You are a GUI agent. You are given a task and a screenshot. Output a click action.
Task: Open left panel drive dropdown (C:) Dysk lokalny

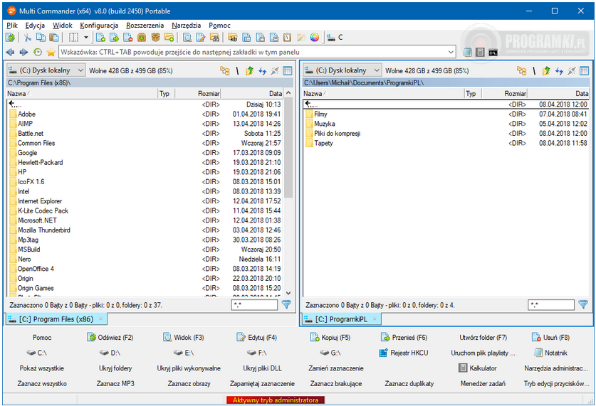(46, 70)
